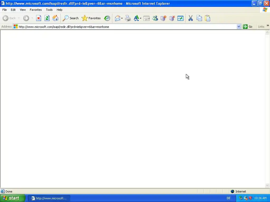The image size is (270, 202).
Task: Open the Favorites pane
Action: [x=91, y=18]
